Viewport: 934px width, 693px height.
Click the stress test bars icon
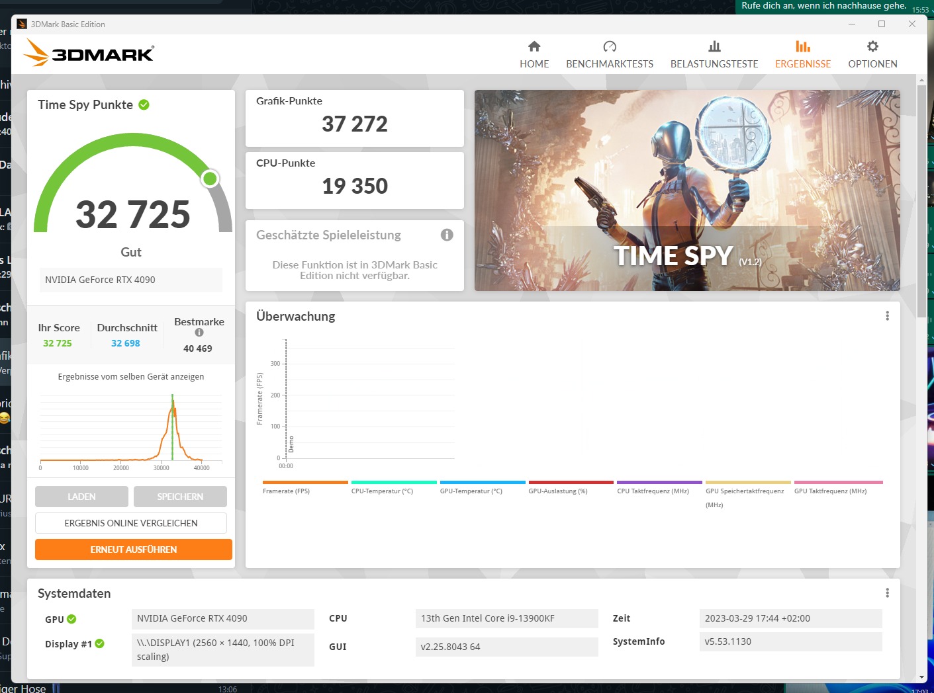point(714,46)
